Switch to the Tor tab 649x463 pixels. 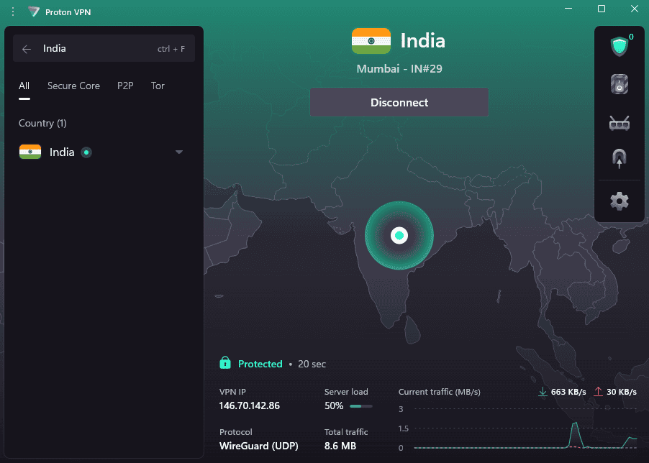(x=158, y=86)
